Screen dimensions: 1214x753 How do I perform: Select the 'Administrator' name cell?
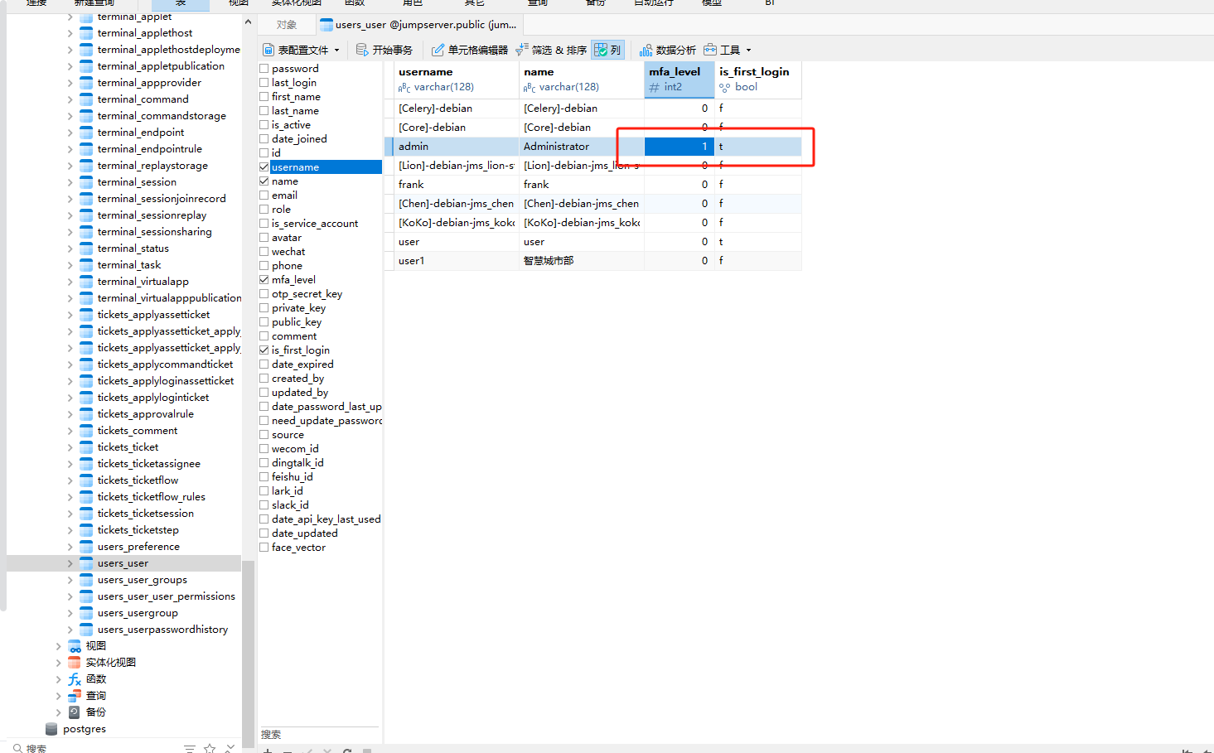[x=582, y=147]
